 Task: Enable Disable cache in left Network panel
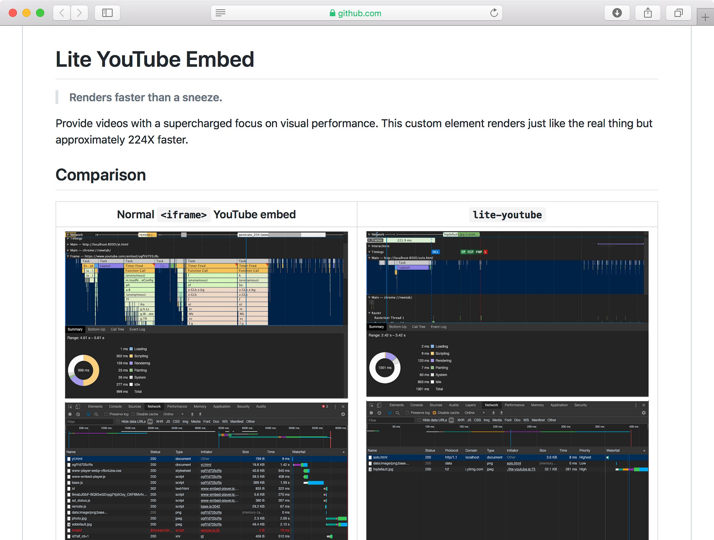133,414
